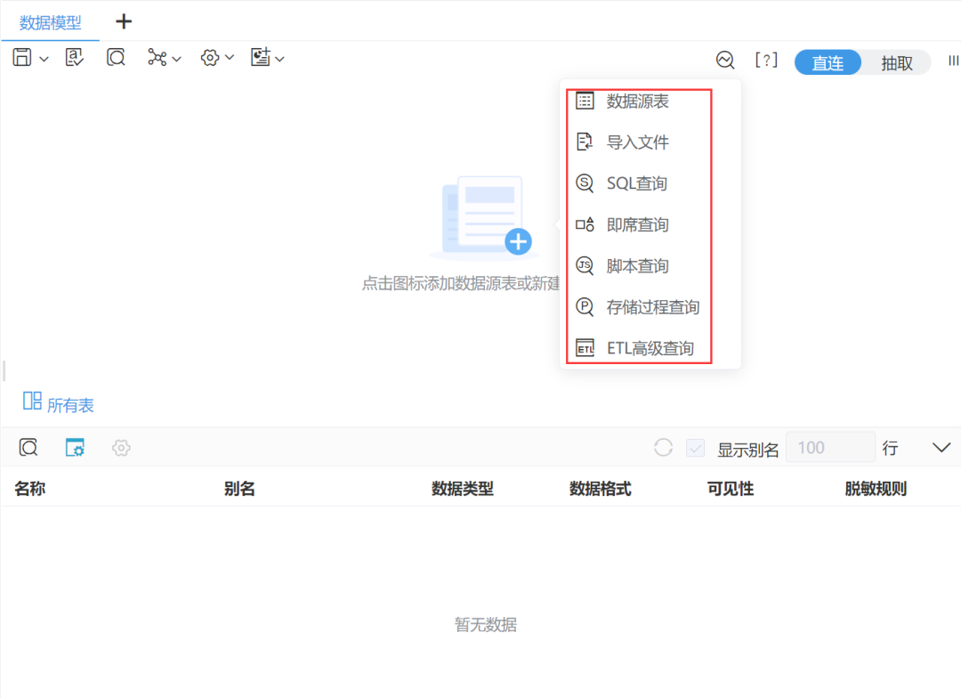
Task: Toggle the checkbox beside the refresh icon
Action: [695, 448]
